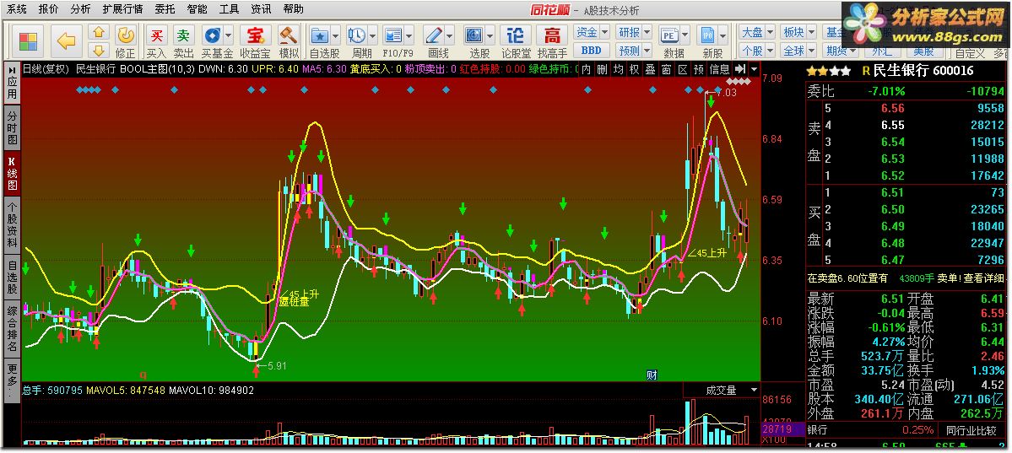Screen dimensions: 1012x453
Task: Open the 工具 menu
Action: [229, 9]
